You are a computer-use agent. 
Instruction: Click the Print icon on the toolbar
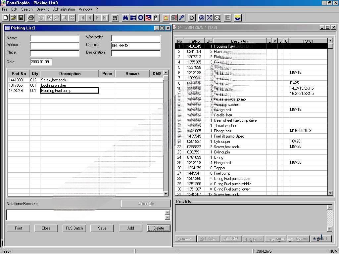31,18
